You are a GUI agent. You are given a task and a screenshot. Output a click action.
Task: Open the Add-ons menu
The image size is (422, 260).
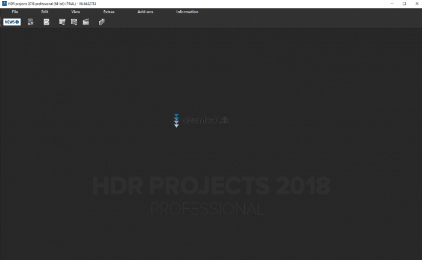click(x=145, y=12)
